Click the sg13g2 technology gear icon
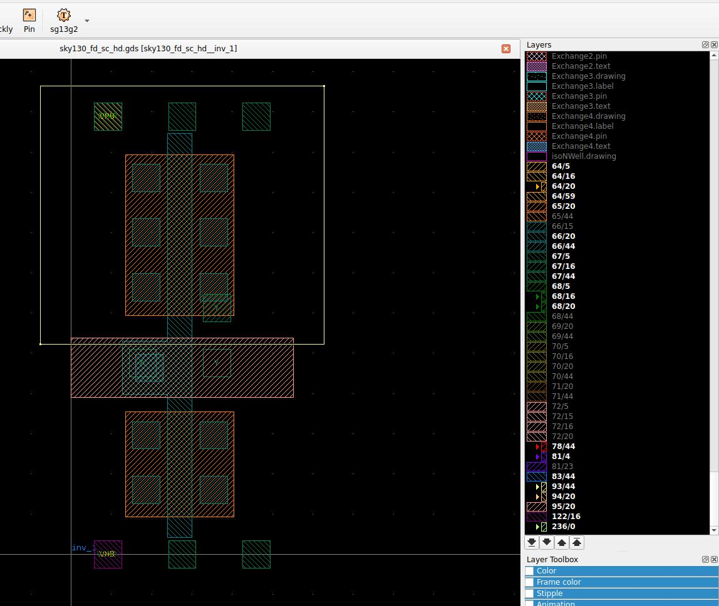This screenshot has width=719, height=606. pyautogui.click(x=63, y=15)
